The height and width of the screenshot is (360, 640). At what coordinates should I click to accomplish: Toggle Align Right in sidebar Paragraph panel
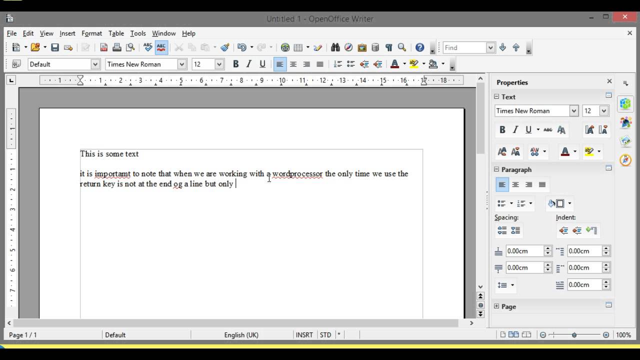[528, 184]
